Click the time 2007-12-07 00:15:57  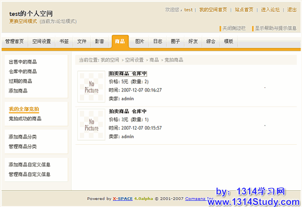coord(142,128)
